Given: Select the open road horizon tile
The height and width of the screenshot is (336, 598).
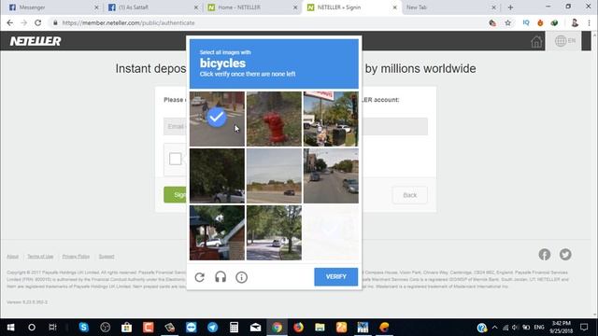Looking at the screenshot, I should (274, 175).
